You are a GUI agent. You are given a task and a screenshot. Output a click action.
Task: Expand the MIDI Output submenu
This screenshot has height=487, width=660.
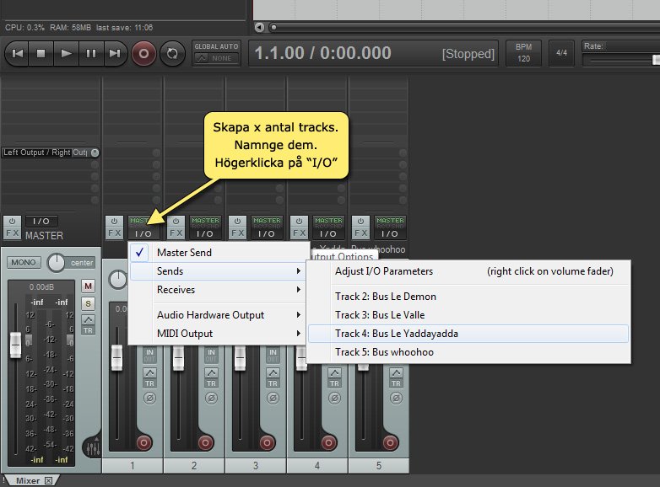[x=218, y=333]
